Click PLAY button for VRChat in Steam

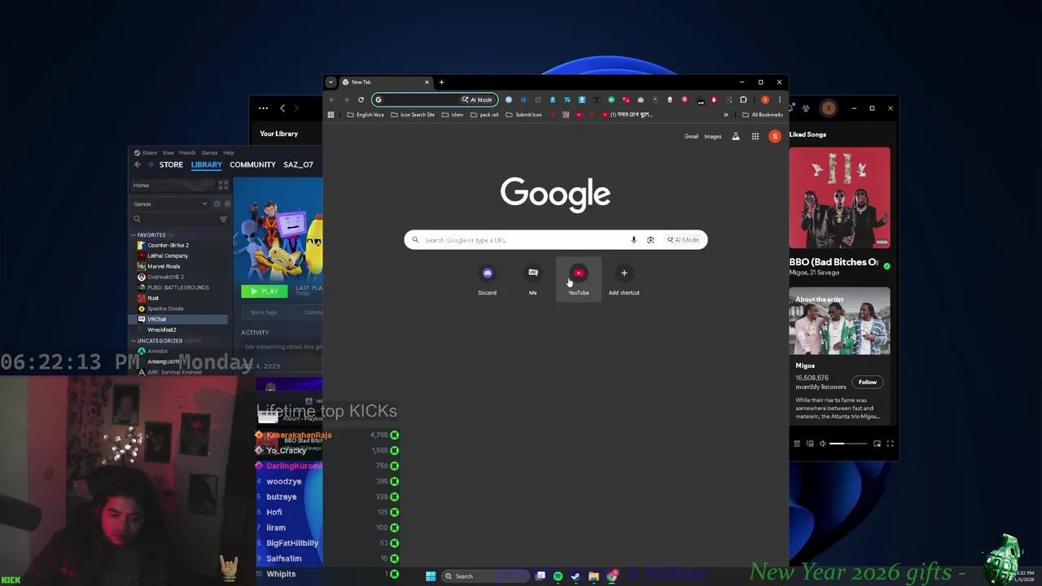point(265,291)
